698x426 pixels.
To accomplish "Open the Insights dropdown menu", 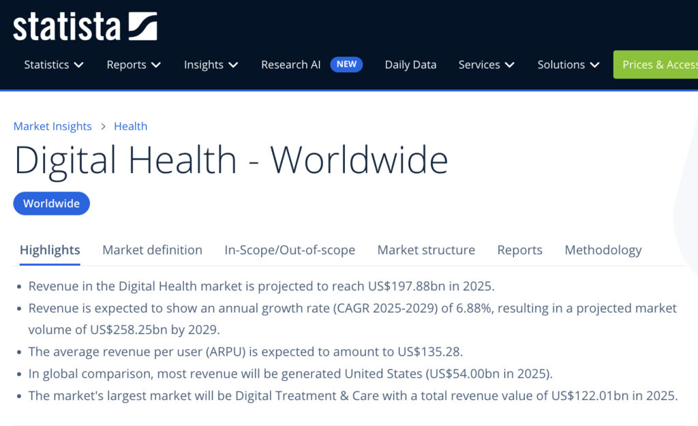I will pyautogui.click(x=211, y=65).
